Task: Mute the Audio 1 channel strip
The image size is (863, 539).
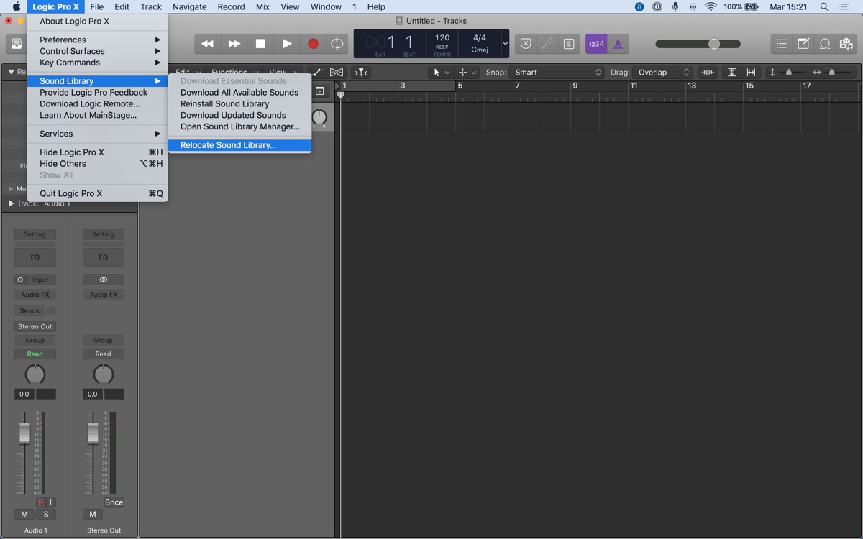Action: 24,515
